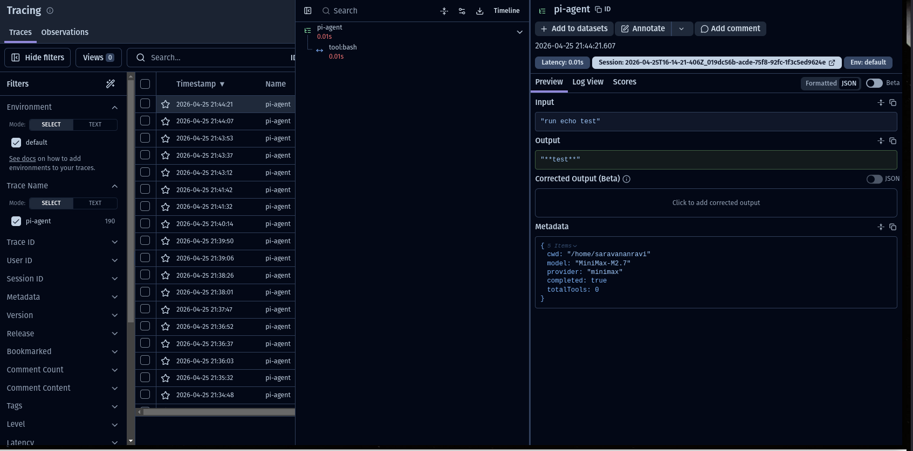Click the collapse-all icon beside Timeline
Image resolution: width=913 pixels, height=451 pixels.
pyautogui.click(x=444, y=11)
